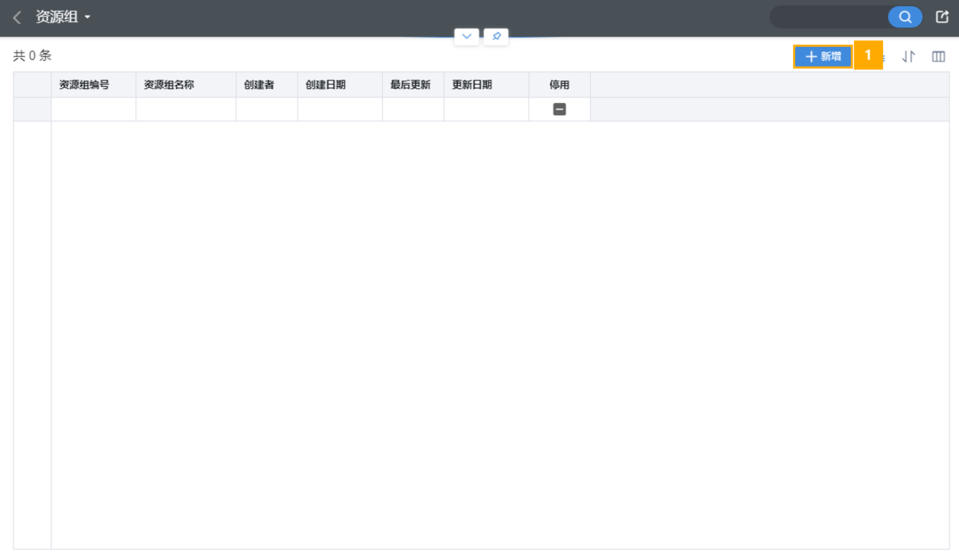The height and width of the screenshot is (552, 959).
Task: Focus the 创建者 filter field
Action: coord(267,109)
